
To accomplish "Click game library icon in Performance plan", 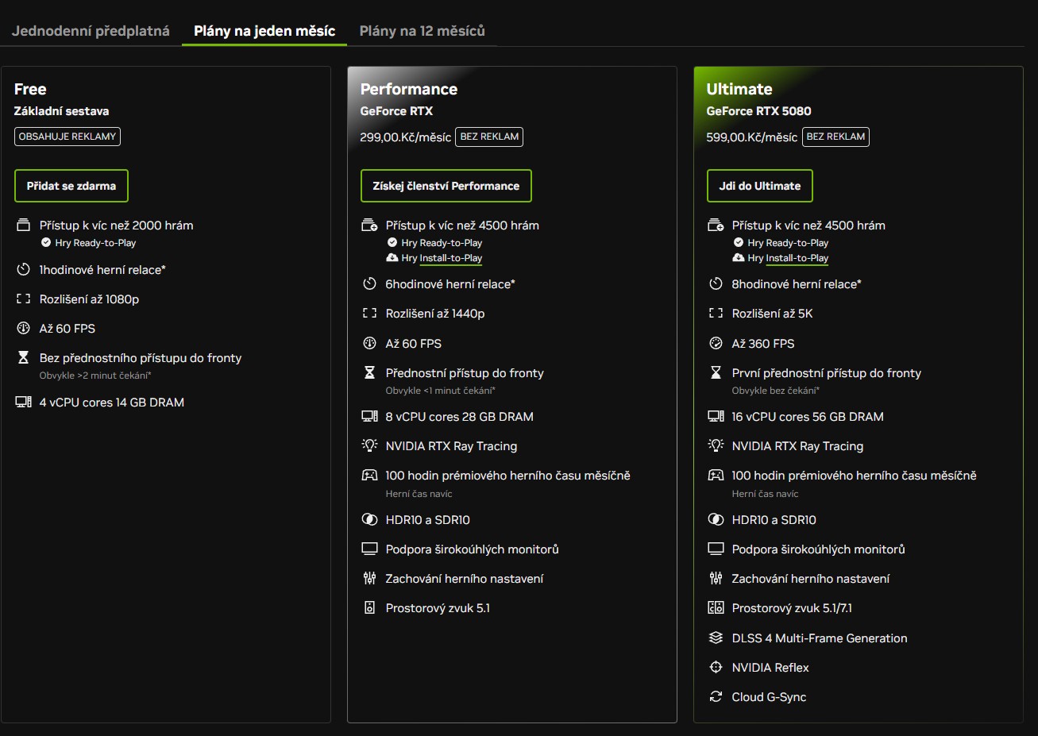I will coord(369,225).
